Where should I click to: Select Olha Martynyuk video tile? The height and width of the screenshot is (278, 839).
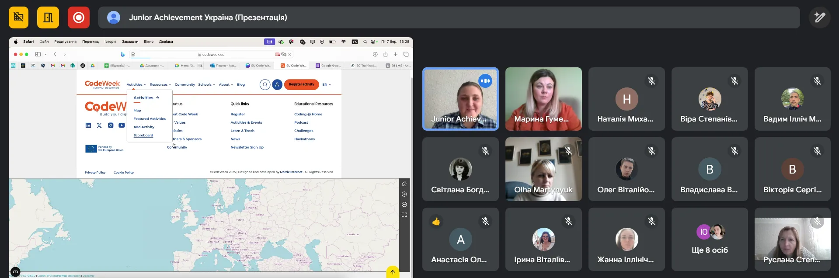click(x=543, y=169)
